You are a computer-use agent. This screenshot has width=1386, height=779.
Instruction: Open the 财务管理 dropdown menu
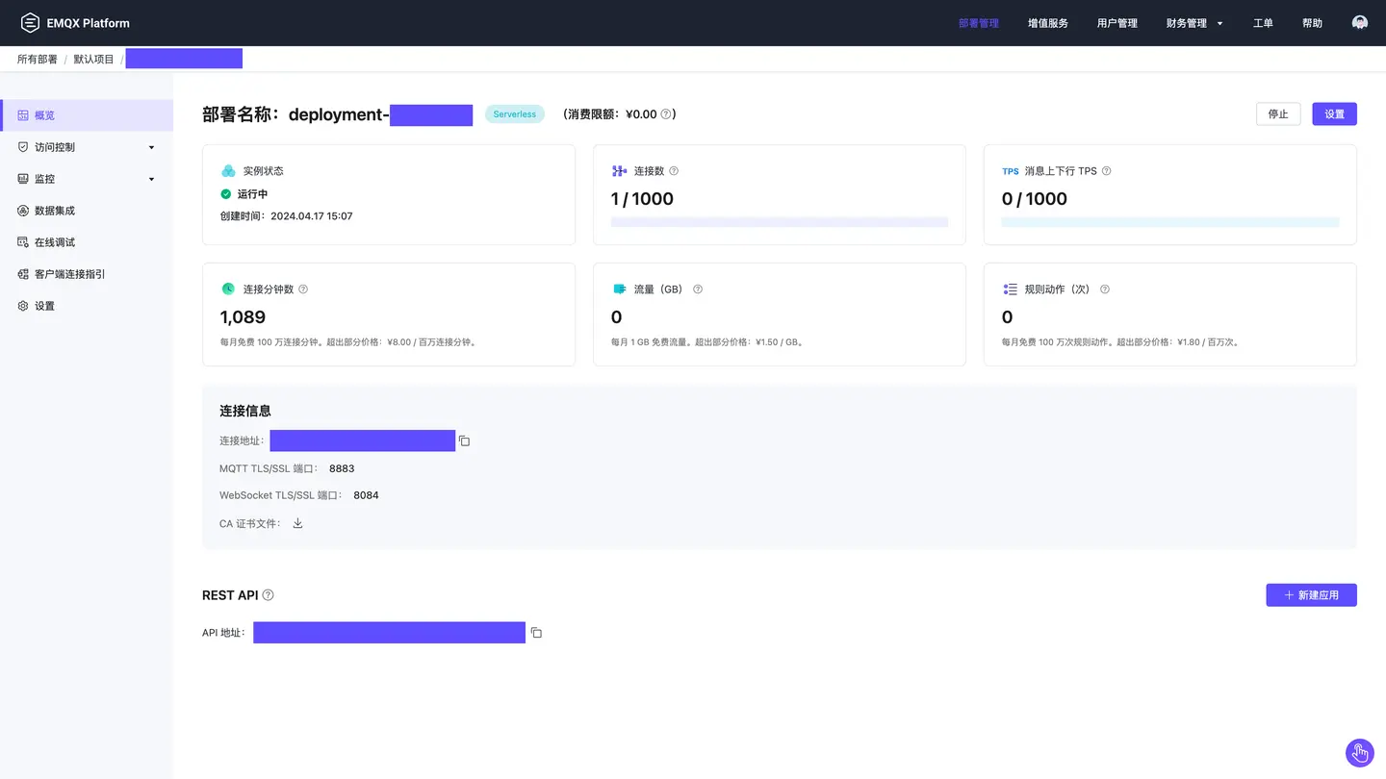point(1194,22)
